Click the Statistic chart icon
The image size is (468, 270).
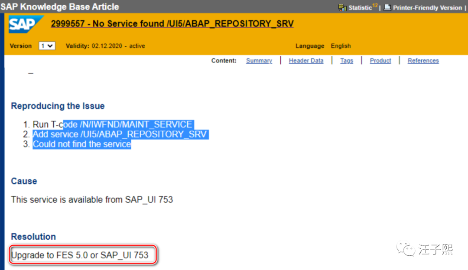pos(342,7)
